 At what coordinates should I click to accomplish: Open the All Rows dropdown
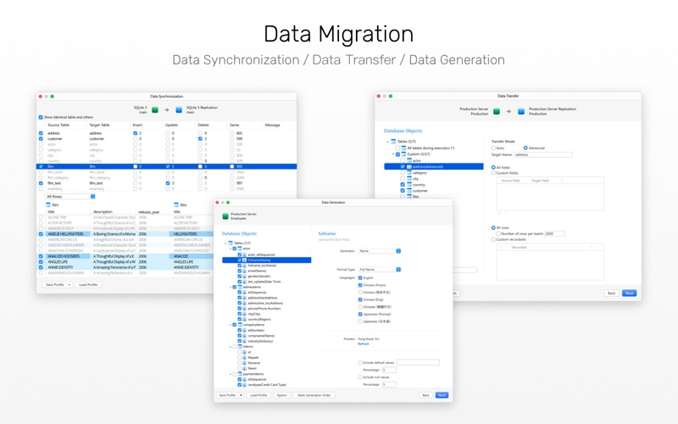click(x=70, y=197)
